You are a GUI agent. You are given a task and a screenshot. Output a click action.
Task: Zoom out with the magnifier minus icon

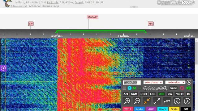pyautogui.click(x=137, y=101)
